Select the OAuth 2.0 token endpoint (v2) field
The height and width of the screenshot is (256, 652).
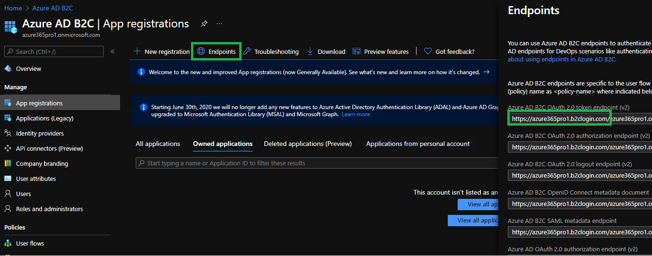tap(580, 118)
